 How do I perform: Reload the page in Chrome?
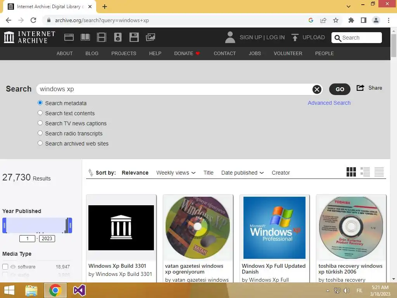click(x=33, y=20)
